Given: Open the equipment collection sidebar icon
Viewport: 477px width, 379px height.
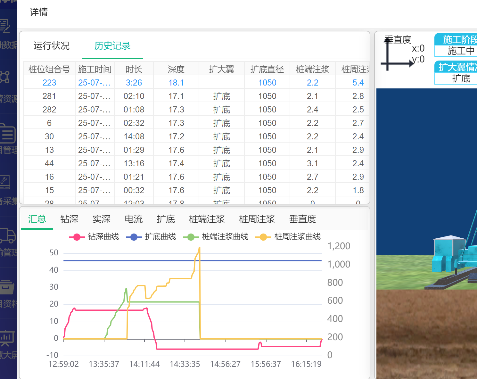Looking at the screenshot, I should coord(5,183).
